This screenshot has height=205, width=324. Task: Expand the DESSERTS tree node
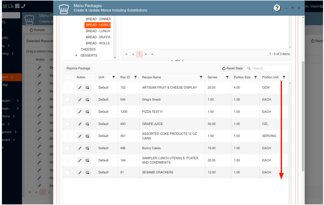[76, 56]
